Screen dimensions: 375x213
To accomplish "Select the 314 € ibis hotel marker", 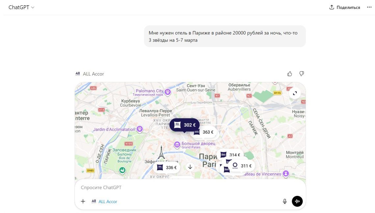I will coord(231,155).
